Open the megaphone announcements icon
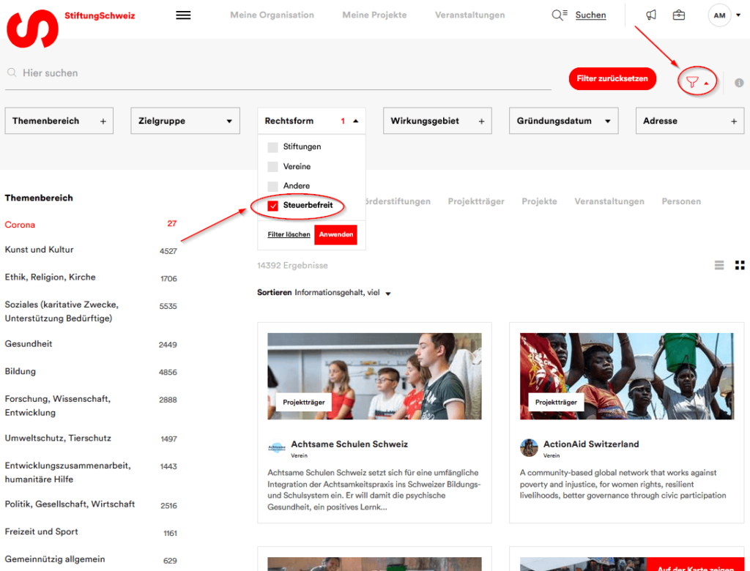 (651, 15)
